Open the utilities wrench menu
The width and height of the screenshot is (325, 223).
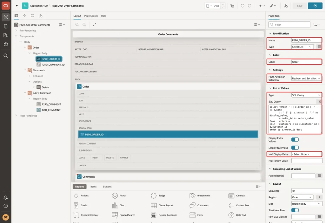pos(273,6)
